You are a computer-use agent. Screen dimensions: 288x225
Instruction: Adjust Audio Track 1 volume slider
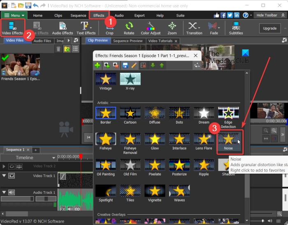(x=17, y=199)
